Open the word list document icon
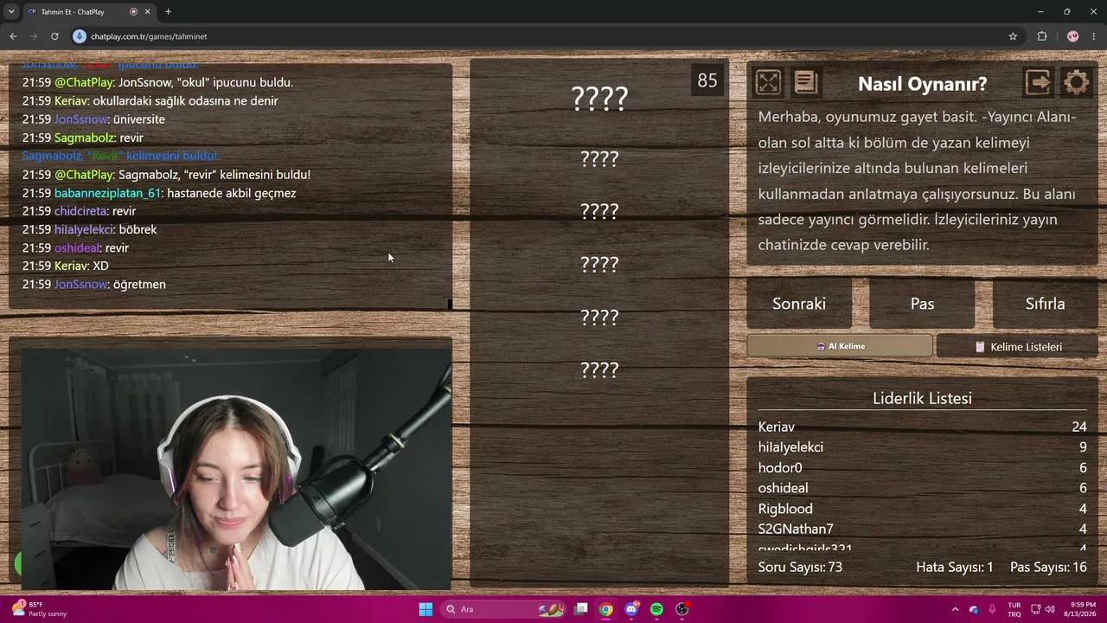The width and height of the screenshot is (1107, 623). pyautogui.click(x=805, y=82)
